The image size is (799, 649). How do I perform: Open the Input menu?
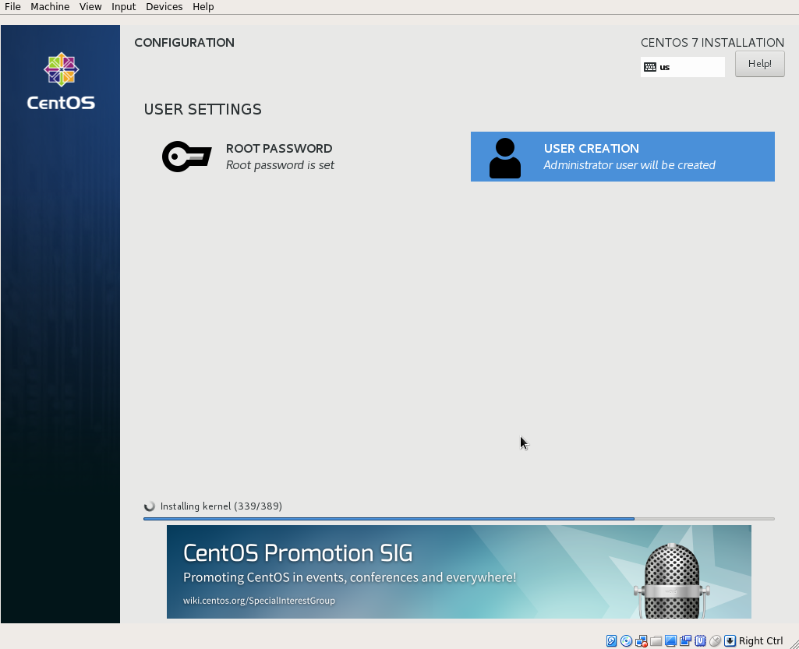(123, 6)
